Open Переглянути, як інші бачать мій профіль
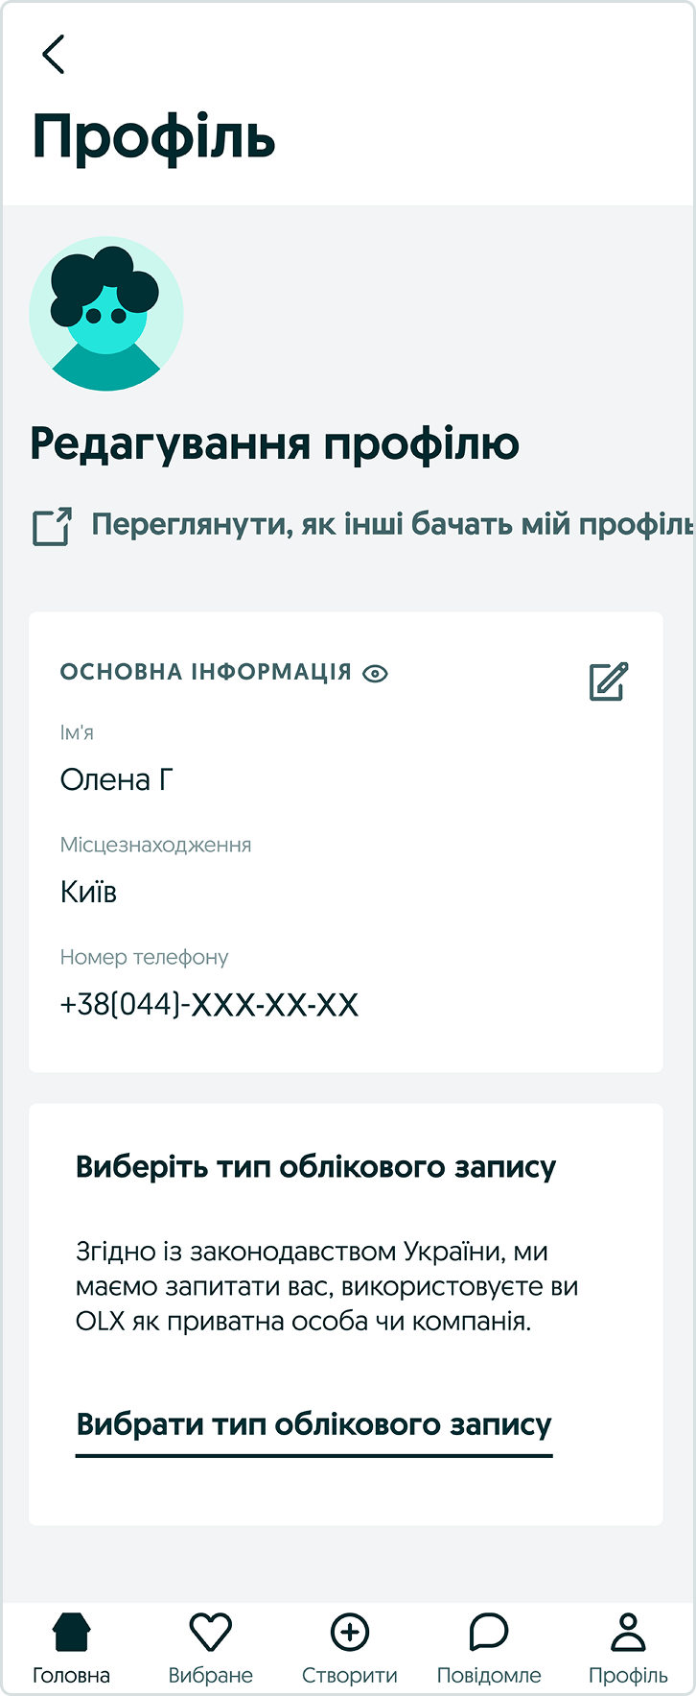 pyautogui.click(x=393, y=524)
